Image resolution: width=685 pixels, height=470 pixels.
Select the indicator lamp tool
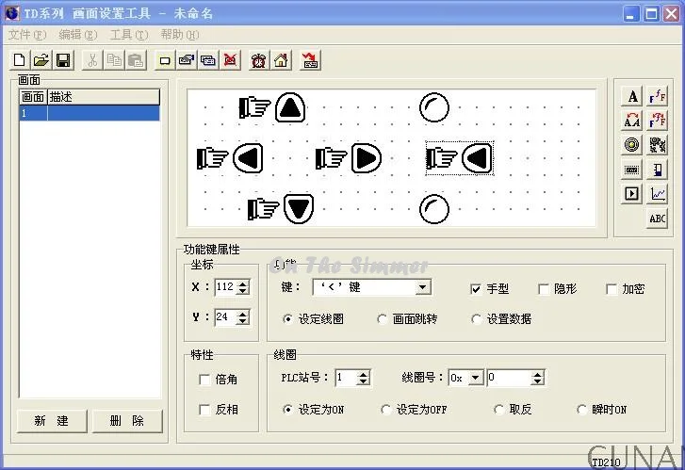[632, 144]
